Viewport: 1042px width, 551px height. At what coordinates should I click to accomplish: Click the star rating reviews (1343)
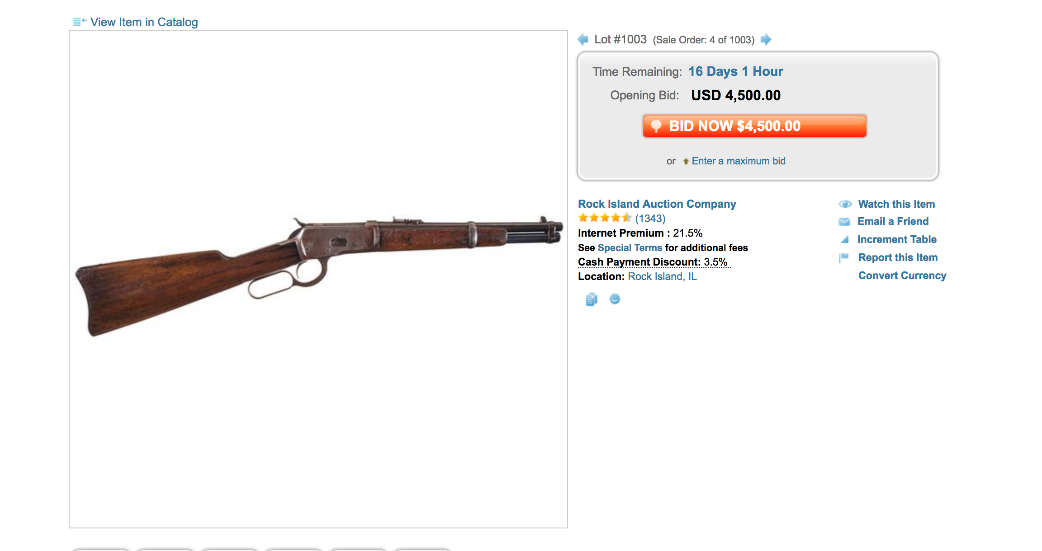622,219
